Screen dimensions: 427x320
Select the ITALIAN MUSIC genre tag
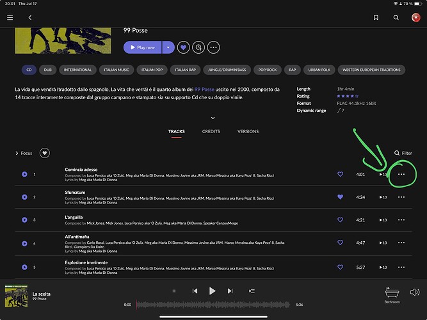[x=117, y=70]
